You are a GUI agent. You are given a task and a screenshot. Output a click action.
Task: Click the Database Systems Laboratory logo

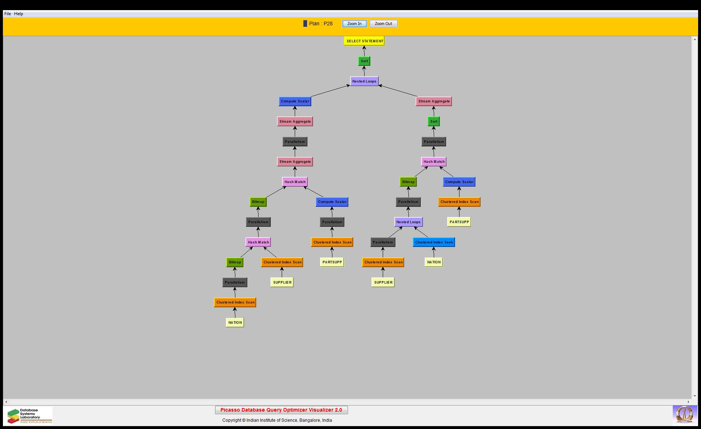click(30, 416)
